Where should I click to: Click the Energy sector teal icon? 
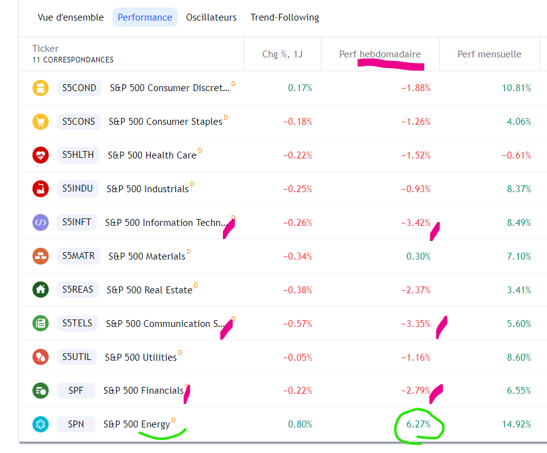(x=41, y=424)
